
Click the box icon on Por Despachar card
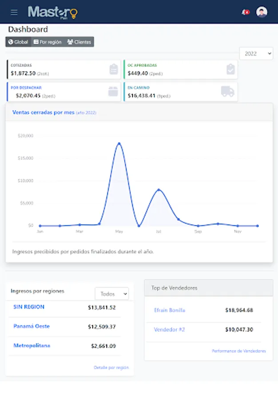[x=113, y=92]
